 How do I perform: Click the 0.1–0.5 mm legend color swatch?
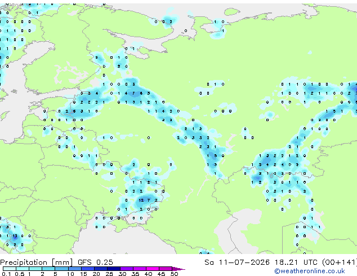(10, 269)
